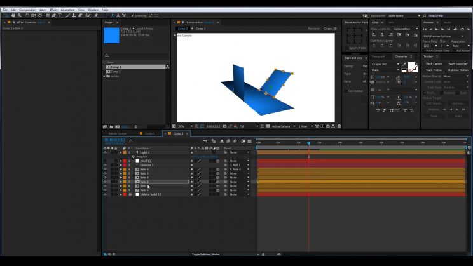Hide the Light 1 layer
This screenshot has width=473, height=266.
(105, 153)
